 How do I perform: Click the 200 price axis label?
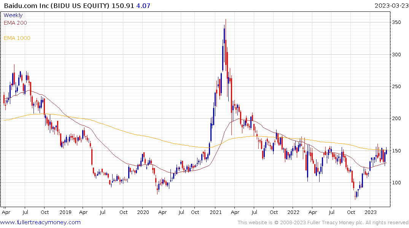[x=396, y=119]
